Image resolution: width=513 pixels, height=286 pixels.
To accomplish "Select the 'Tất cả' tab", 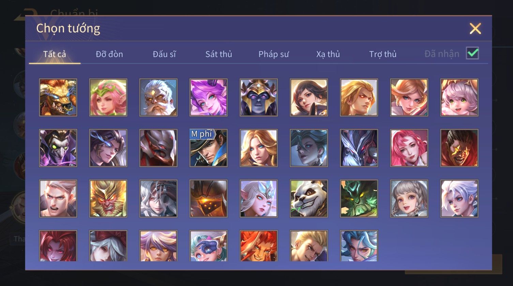I will pyautogui.click(x=55, y=54).
